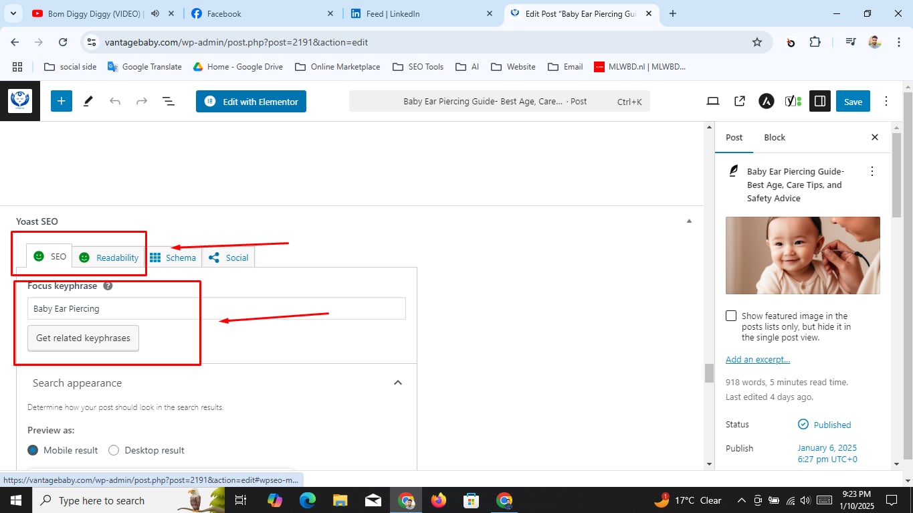This screenshot has height=513, width=913.
Task: Redo the last editor change
Action: [141, 101]
